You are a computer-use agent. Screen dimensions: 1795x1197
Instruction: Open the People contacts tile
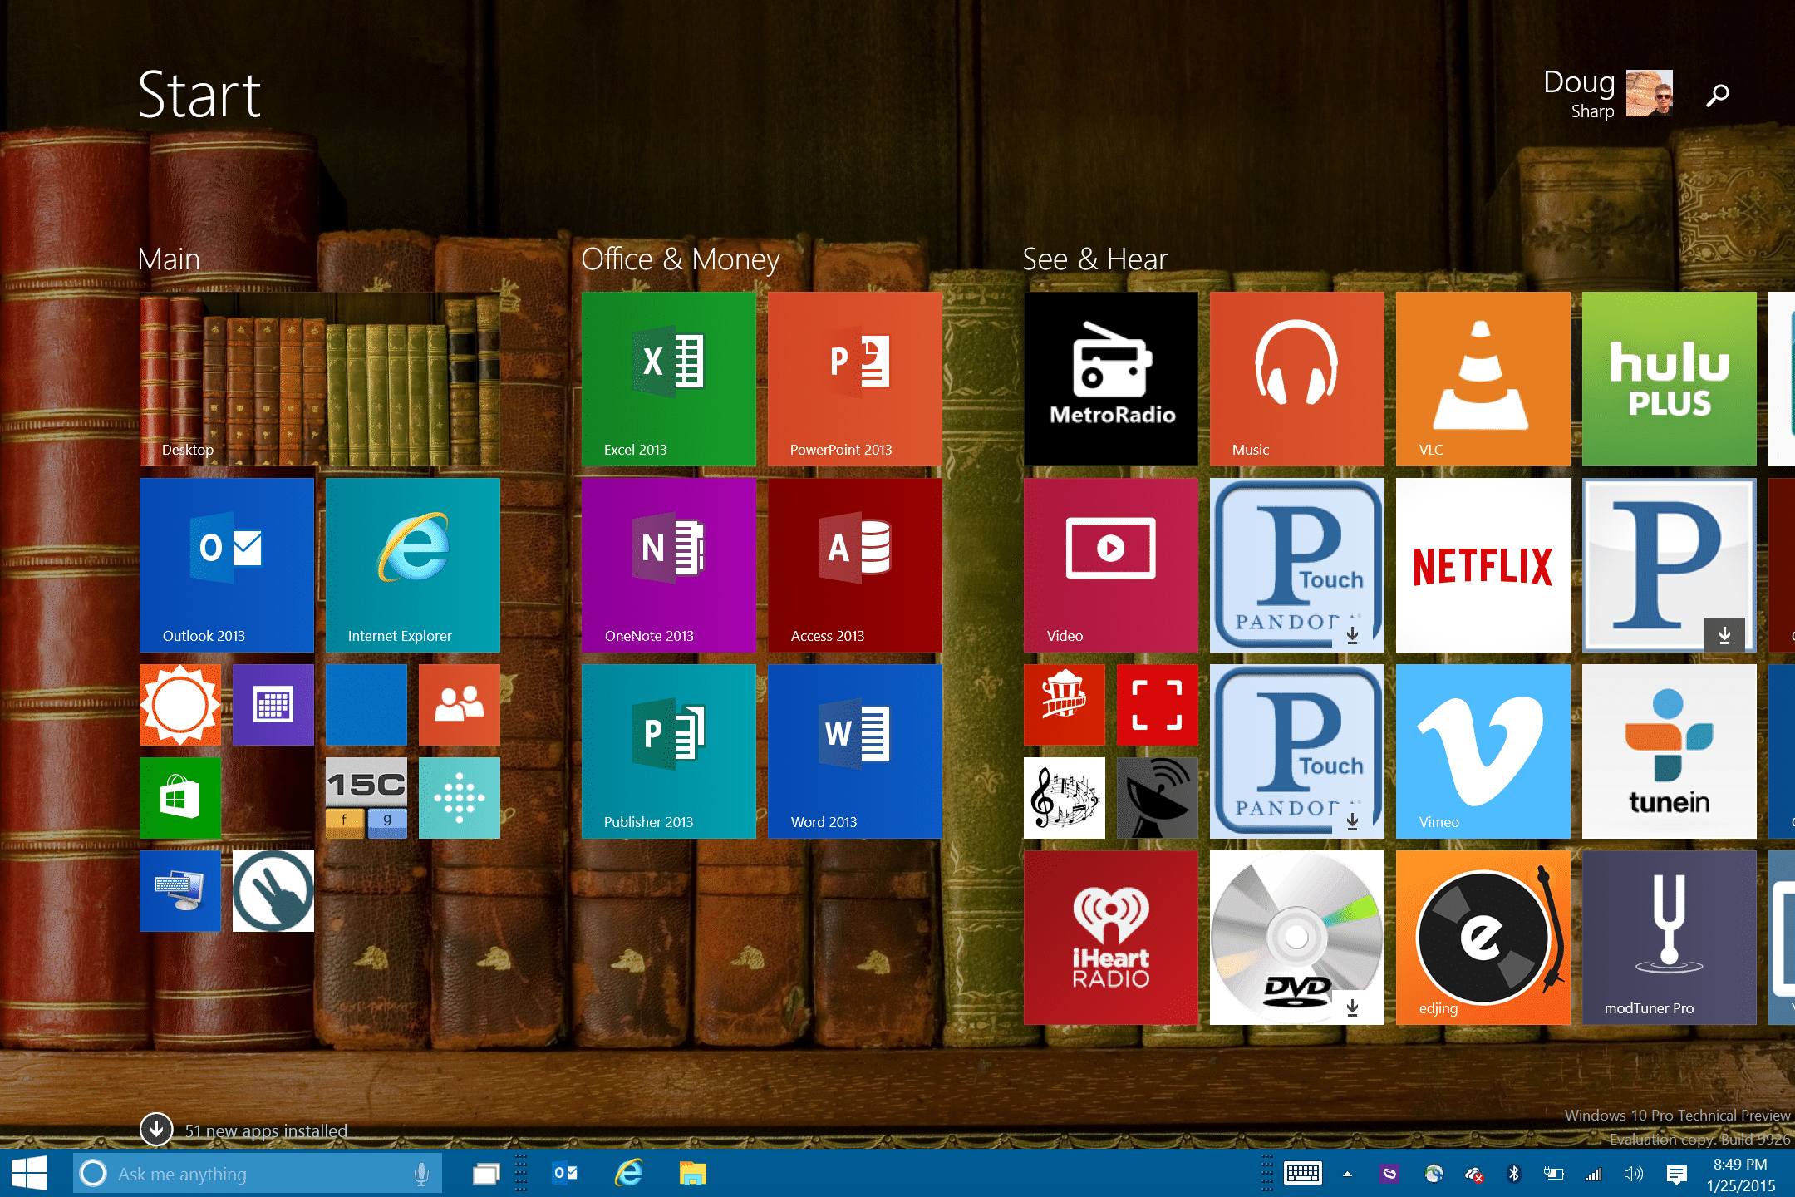(460, 705)
